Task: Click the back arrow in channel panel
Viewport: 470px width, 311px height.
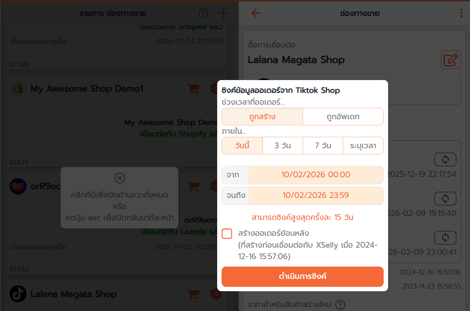Action: pyautogui.click(x=256, y=13)
